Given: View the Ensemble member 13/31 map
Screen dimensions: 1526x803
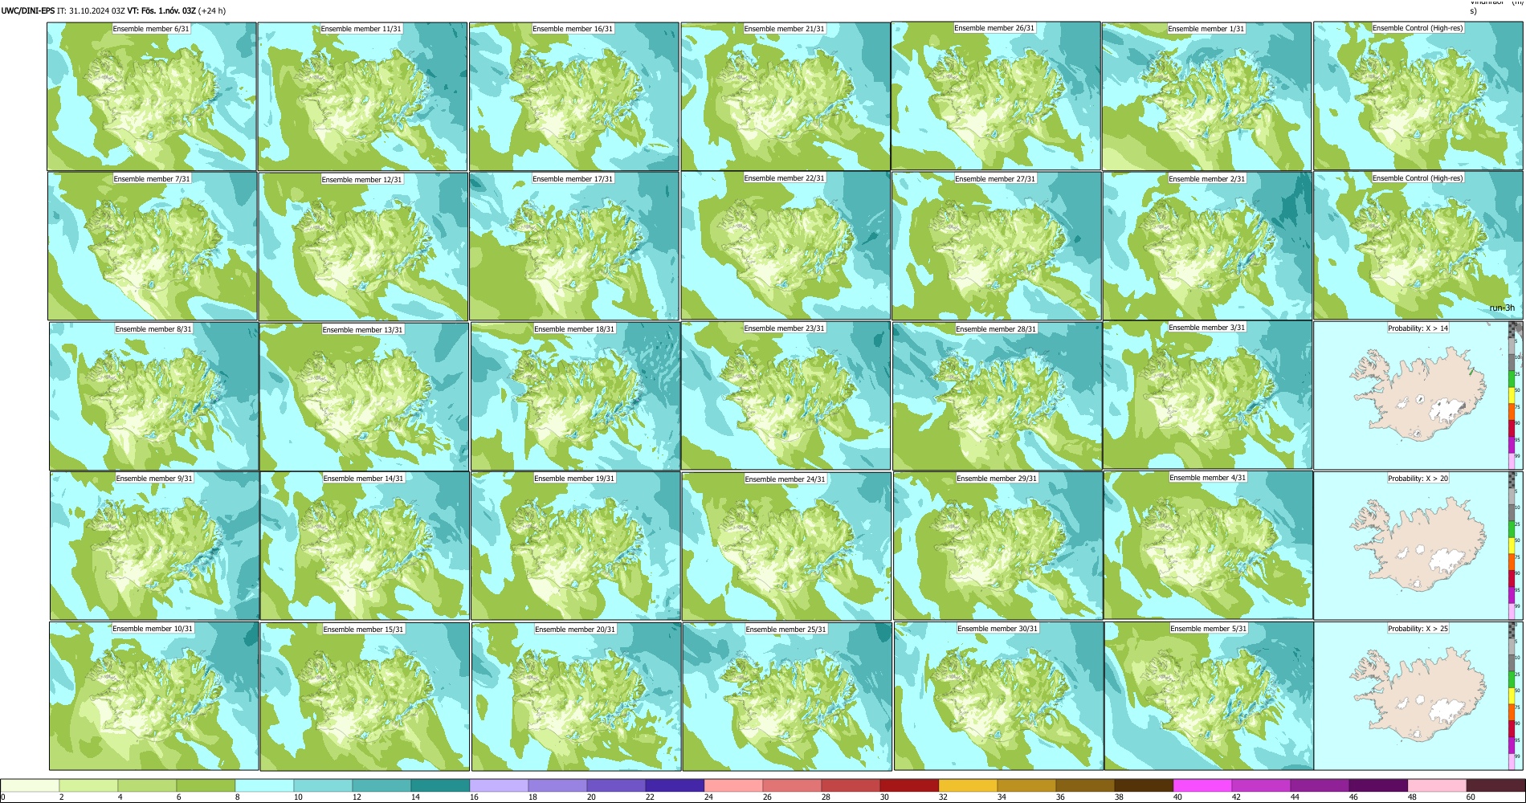Looking at the screenshot, I should pyautogui.click(x=364, y=397).
